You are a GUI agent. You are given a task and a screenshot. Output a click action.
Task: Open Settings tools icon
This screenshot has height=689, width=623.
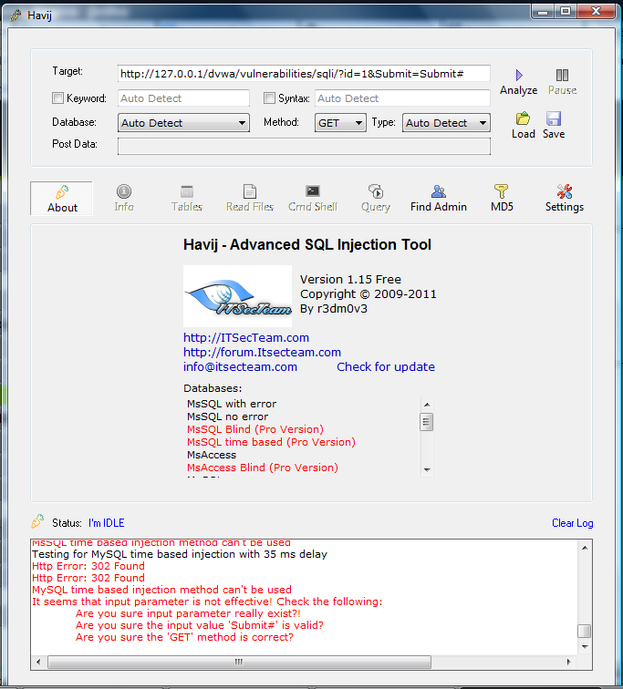(x=565, y=191)
